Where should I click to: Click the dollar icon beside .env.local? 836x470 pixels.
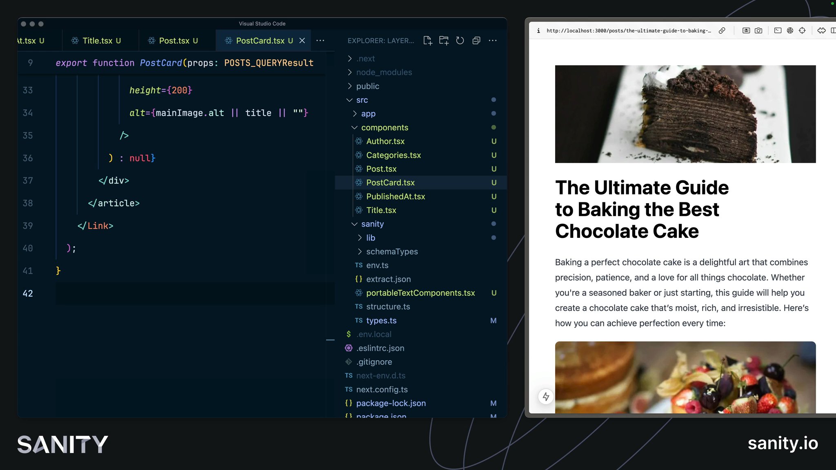(x=349, y=334)
